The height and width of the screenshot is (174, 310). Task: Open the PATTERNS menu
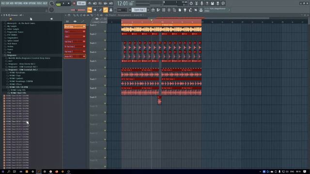(x=18, y=3)
